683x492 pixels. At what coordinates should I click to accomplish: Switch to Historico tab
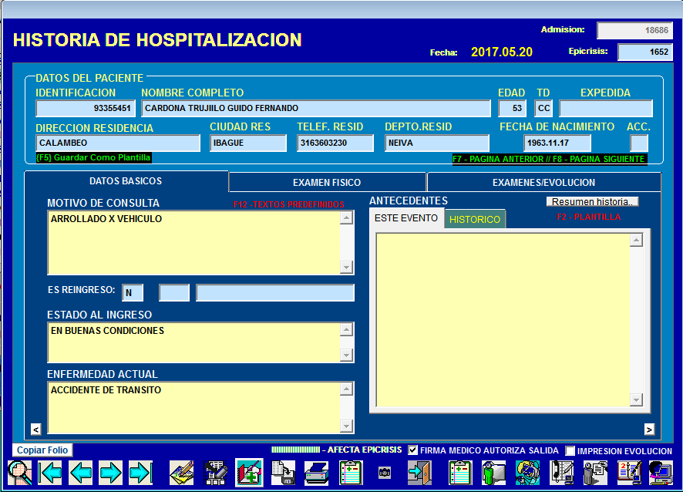(475, 219)
